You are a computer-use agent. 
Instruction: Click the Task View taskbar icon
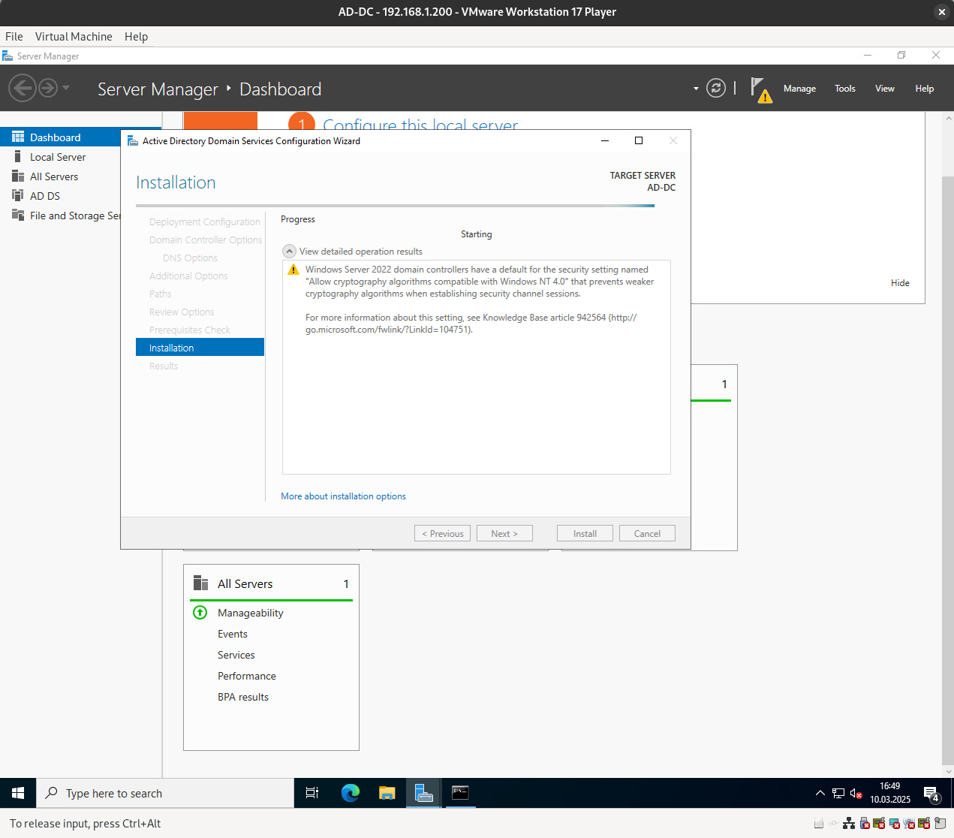[x=312, y=793]
